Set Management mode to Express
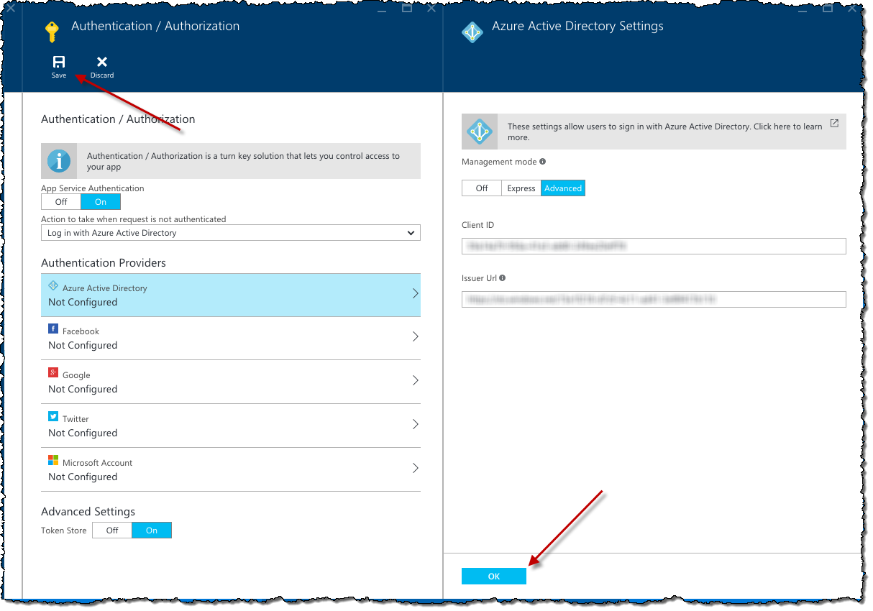 coord(521,188)
